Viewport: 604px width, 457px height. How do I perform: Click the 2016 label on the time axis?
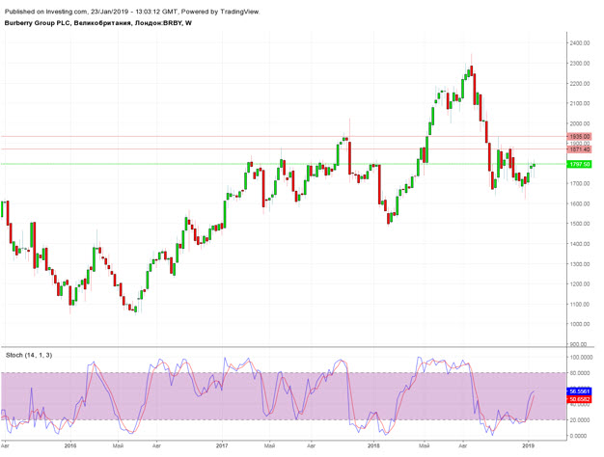pyautogui.click(x=70, y=445)
